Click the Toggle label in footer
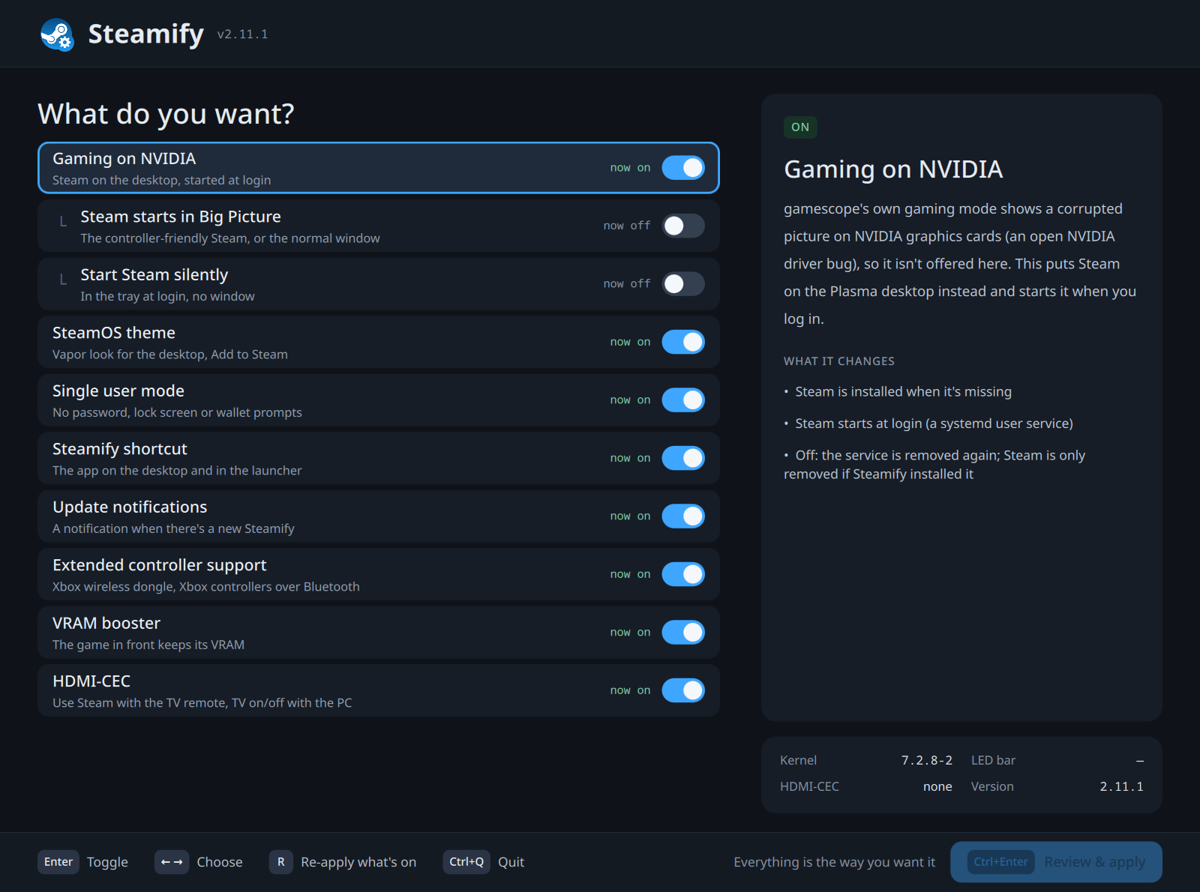Viewport: 1200px width, 892px height. click(x=107, y=862)
